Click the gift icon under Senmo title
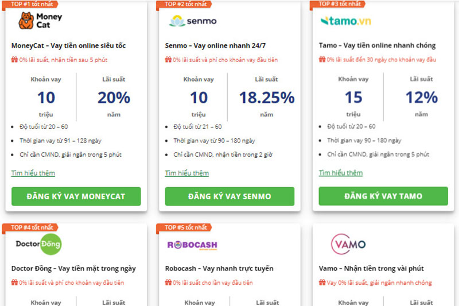The height and width of the screenshot is (306, 459). click(x=168, y=60)
